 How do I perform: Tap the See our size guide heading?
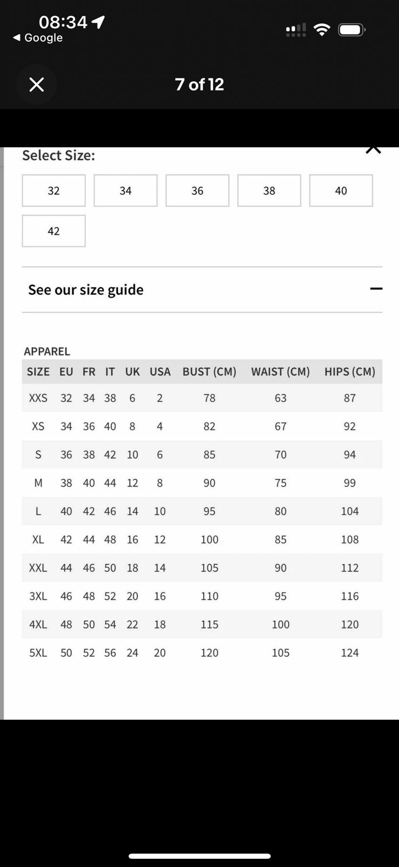click(86, 290)
